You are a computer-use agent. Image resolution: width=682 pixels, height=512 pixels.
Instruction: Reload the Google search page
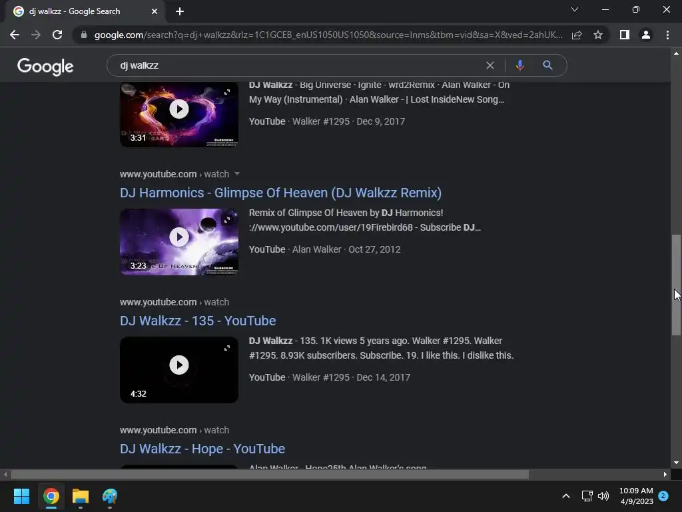coord(57,35)
